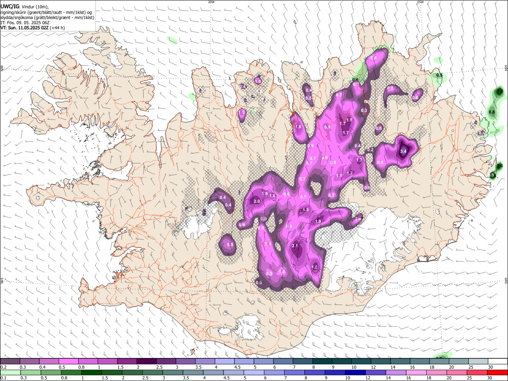The height and width of the screenshot is (381, 508).
Task: Select bottom-row swatch between 5 and 6
Action: click(254, 372)
